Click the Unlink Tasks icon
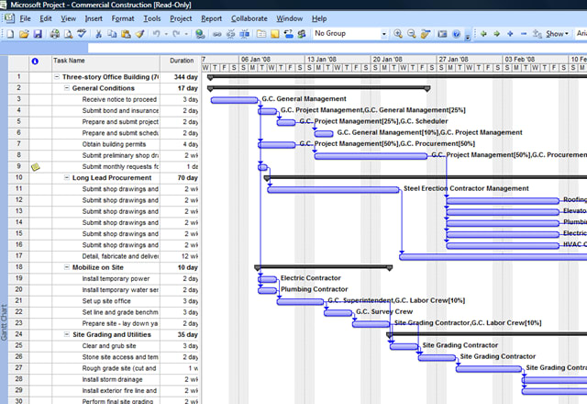587x404 pixels. (x=230, y=34)
